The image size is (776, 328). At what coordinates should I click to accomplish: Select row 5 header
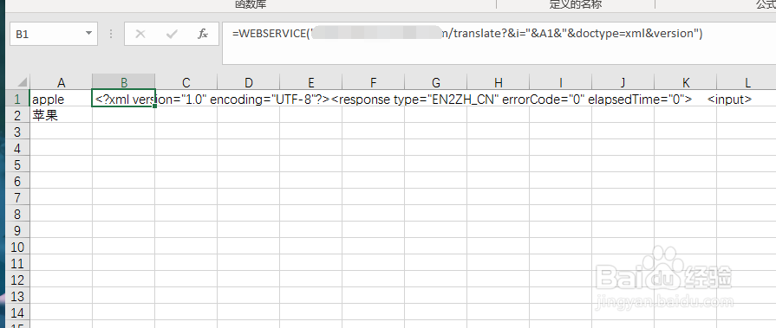pos(18,164)
